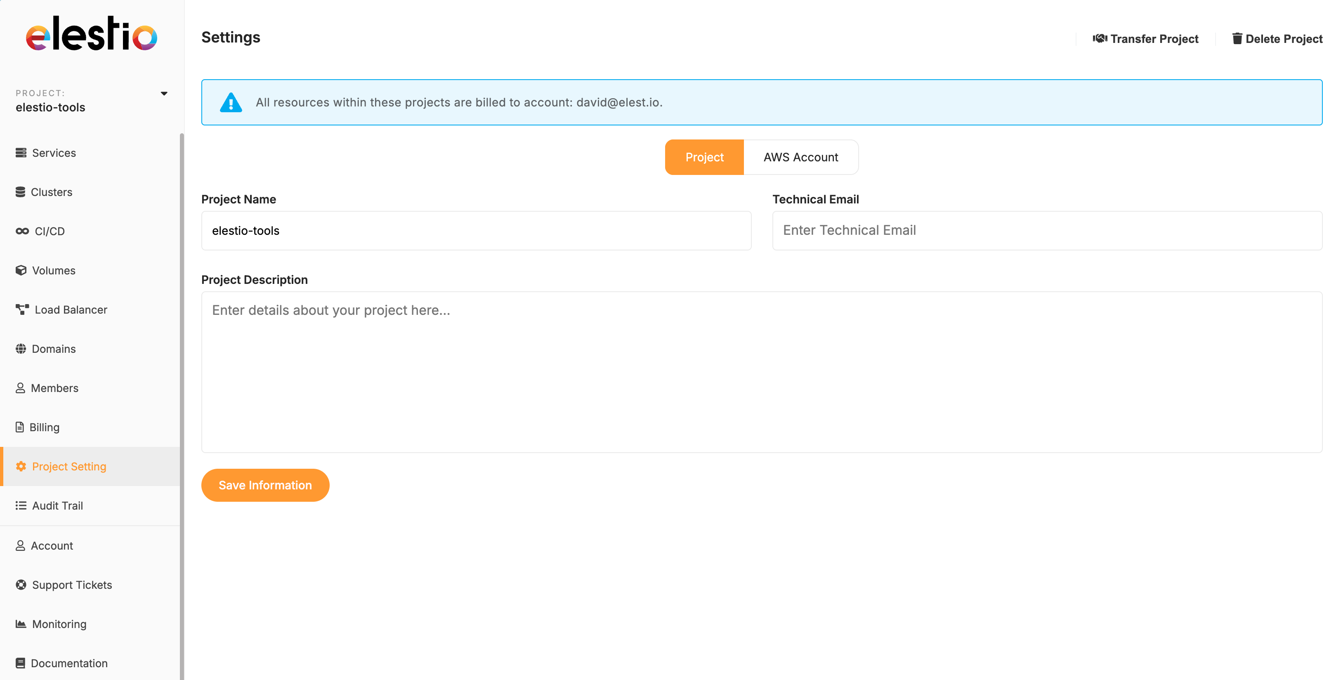Click the sidebar vertical scrollbar
Viewport: 1336px width, 680px height.
point(182,405)
